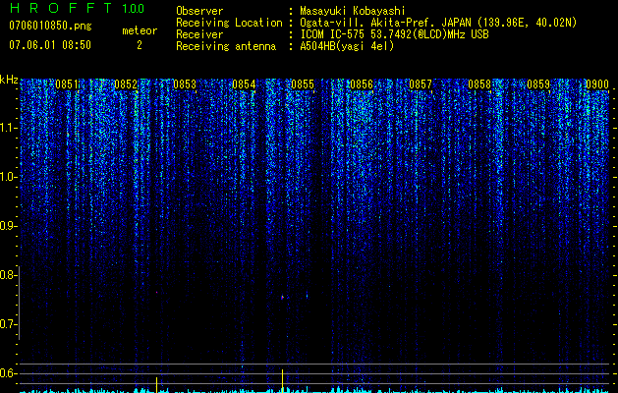Image resolution: width=618 pixels, height=393 pixels.
Task: Click the short yellow detection spike near 0853
Action: [x=156, y=385]
